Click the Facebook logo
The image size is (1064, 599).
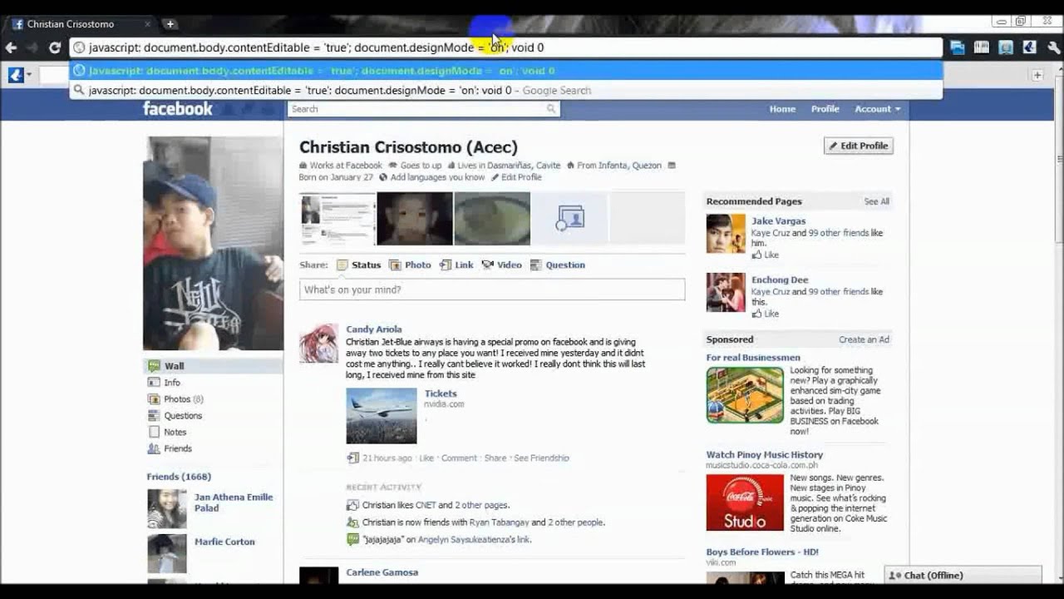tap(178, 108)
